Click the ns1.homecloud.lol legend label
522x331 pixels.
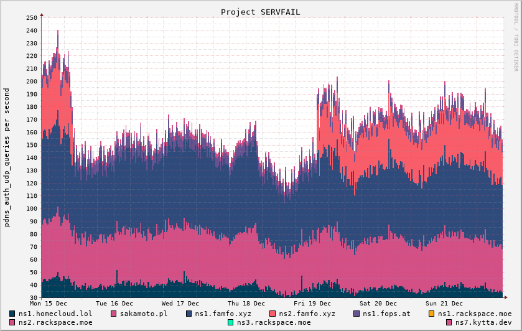[x=55, y=314]
